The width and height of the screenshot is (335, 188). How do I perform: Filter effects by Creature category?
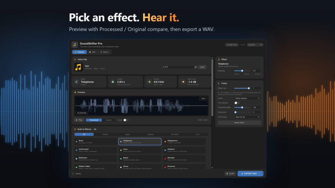150,134
